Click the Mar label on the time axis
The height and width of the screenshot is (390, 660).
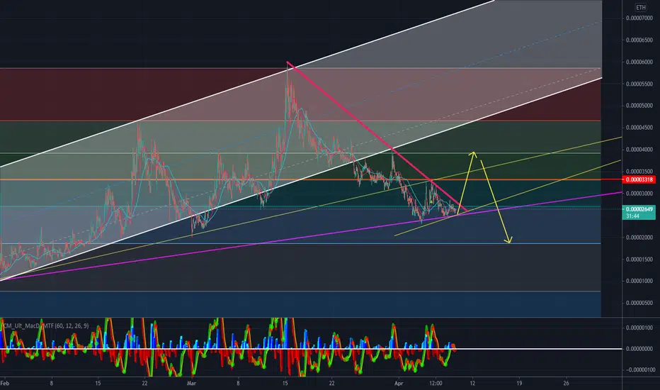[x=191, y=383]
